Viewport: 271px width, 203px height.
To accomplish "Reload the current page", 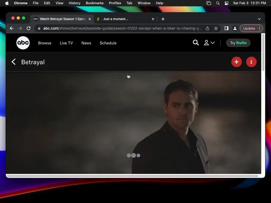I will [29, 28].
